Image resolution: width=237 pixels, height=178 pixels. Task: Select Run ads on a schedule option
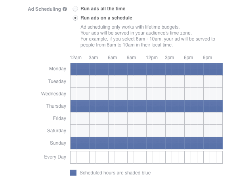click(x=75, y=18)
